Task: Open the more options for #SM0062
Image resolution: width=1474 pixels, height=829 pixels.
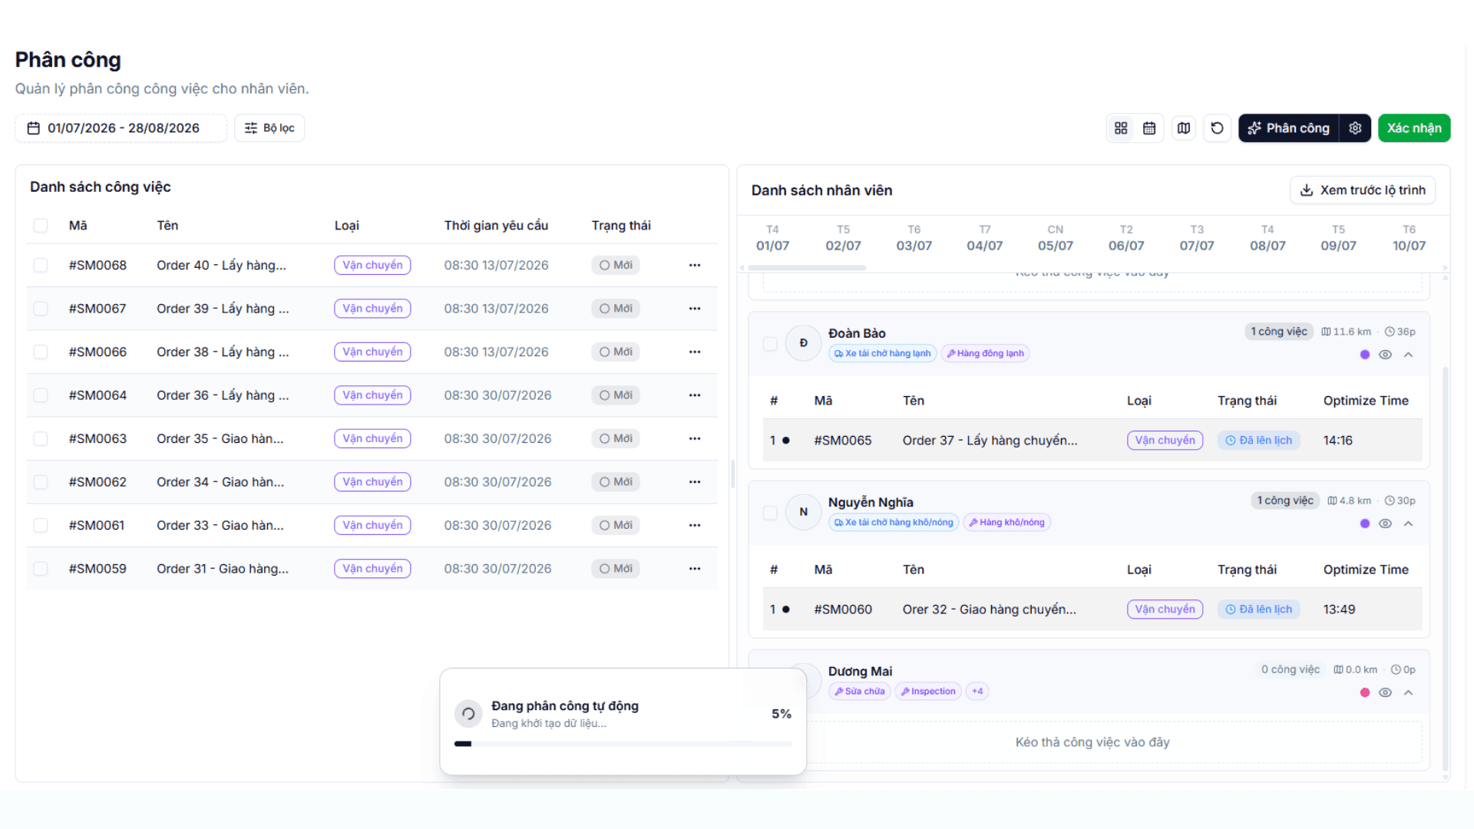Action: [695, 482]
